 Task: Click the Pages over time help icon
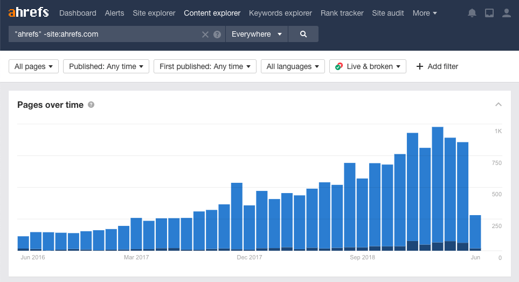[91, 105]
